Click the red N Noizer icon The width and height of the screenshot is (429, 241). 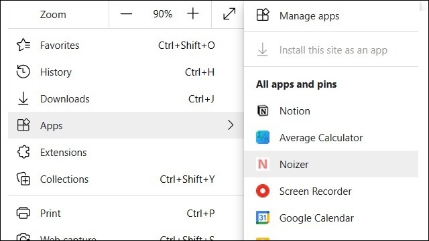click(x=263, y=164)
